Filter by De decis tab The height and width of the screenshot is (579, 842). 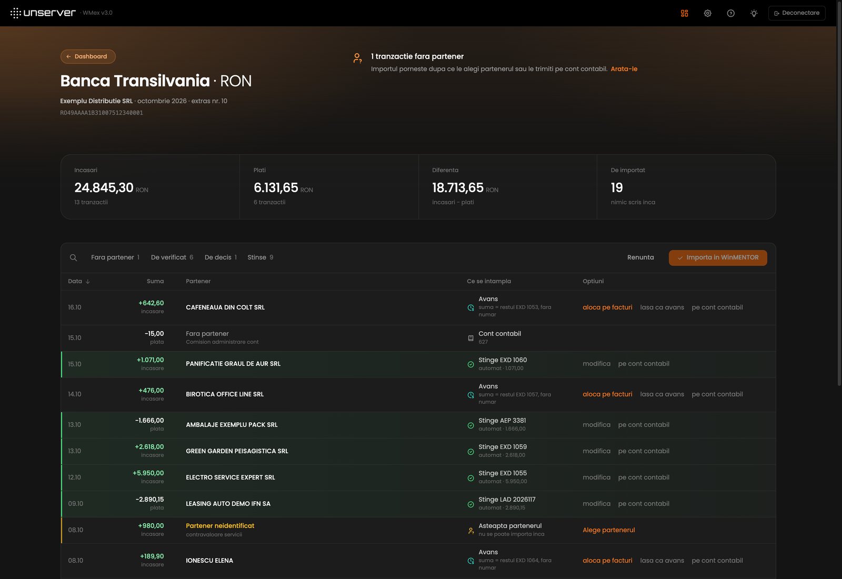point(220,257)
